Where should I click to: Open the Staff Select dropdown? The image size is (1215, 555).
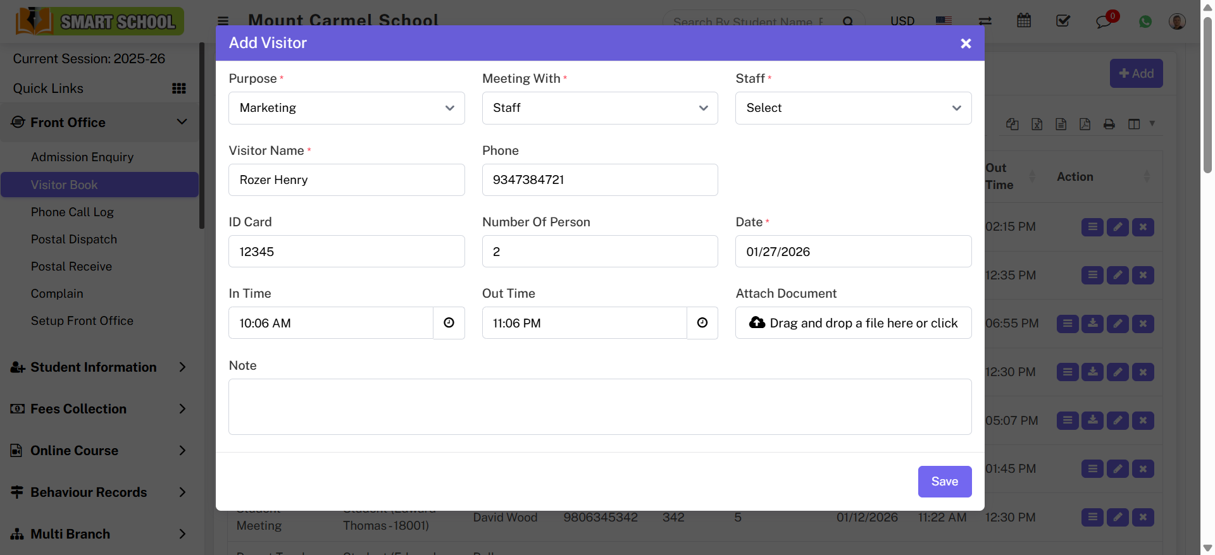click(x=852, y=108)
